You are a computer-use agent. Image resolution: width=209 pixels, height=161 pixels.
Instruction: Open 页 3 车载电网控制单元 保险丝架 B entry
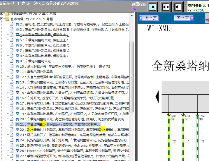[72, 30]
